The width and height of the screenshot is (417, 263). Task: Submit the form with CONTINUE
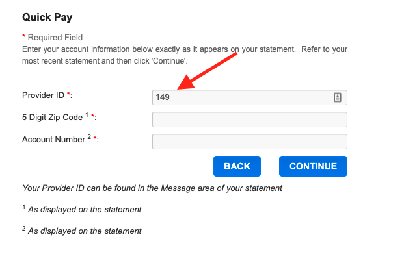(x=313, y=166)
